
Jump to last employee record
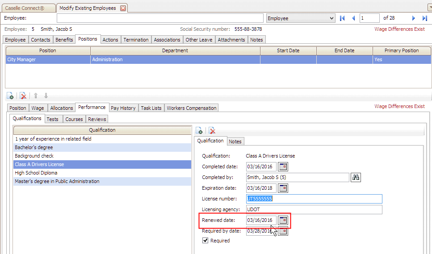(424, 18)
